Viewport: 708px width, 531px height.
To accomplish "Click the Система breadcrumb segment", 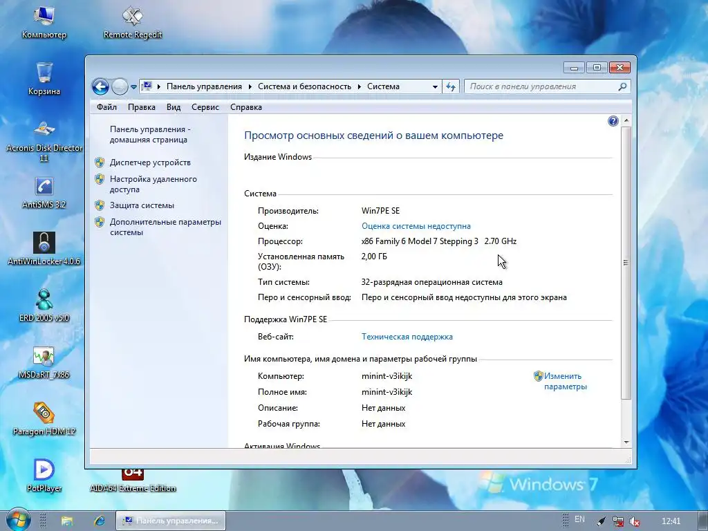I will click(x=383, y=86).
